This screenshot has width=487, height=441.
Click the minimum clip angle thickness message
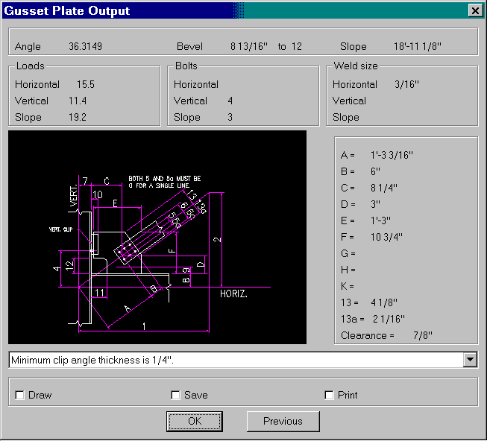(x=92, y=360)
